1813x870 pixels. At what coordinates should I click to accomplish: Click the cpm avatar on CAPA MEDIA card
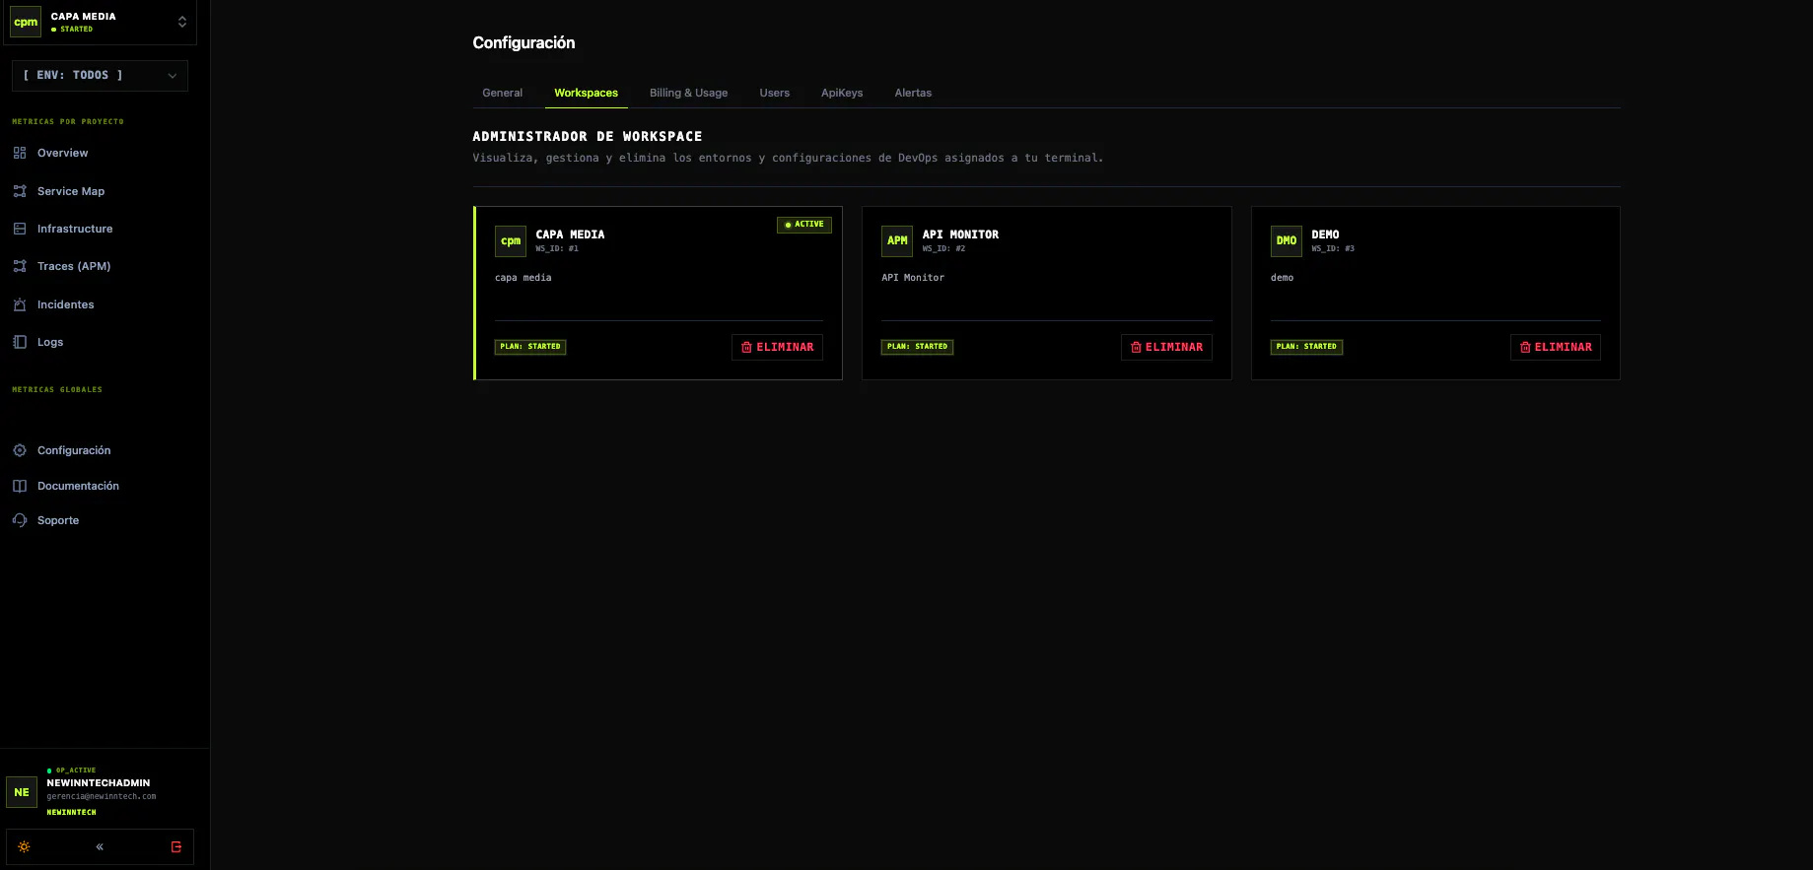[x=511, y=241]
